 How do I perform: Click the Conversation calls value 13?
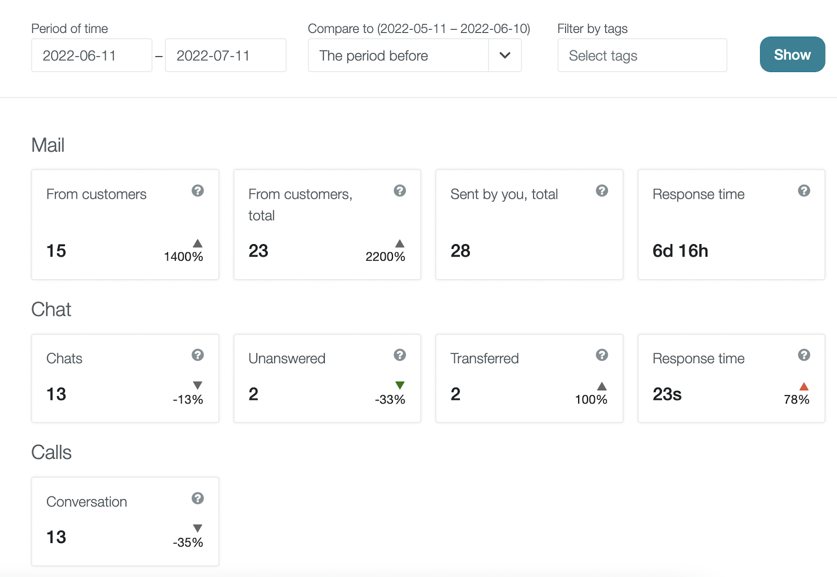pos(56,537)
